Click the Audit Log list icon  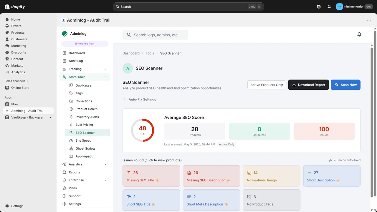[65, 61]
